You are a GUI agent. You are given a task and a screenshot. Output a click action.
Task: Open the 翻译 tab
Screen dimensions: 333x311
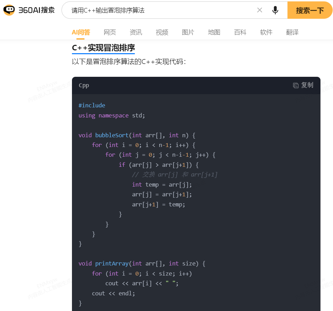coord(292,32)
